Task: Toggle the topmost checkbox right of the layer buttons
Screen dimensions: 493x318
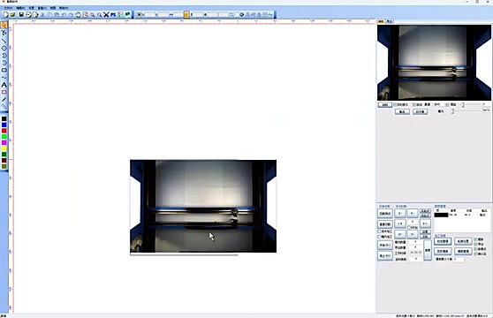Action: point(475,239)
